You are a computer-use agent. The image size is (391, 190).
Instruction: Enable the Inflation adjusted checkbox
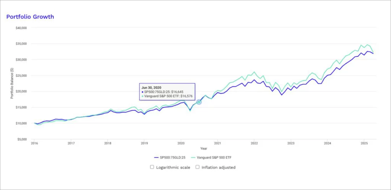197,167
